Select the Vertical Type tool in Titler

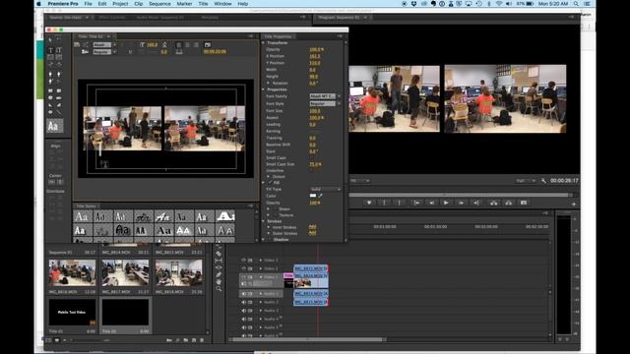(59, 50)
